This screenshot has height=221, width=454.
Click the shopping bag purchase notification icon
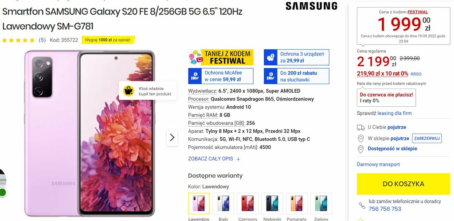click(x=128, y=91)
